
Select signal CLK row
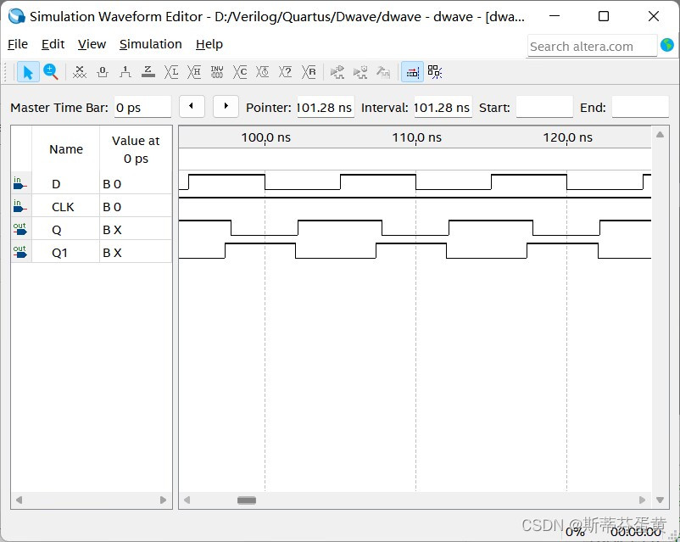point(92,207)
